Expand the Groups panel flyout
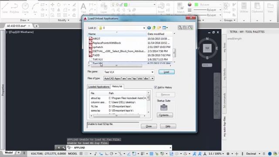Image resolution: width=279 pixels, height=157 pixels. point(230,20)
